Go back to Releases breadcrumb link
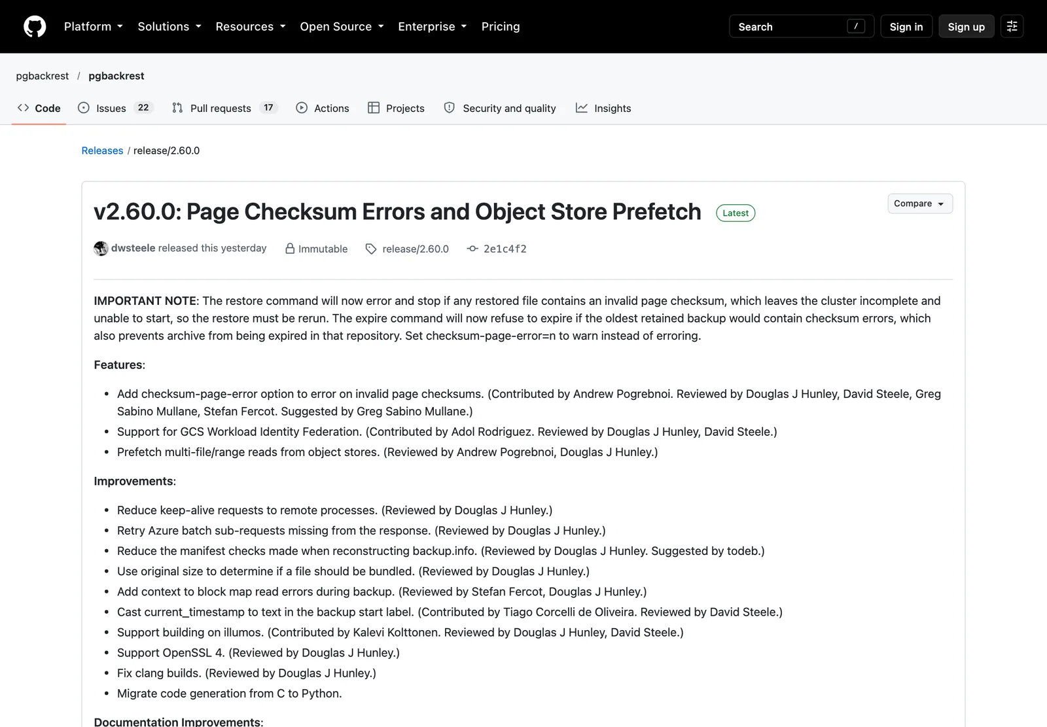 coord(102,151)
